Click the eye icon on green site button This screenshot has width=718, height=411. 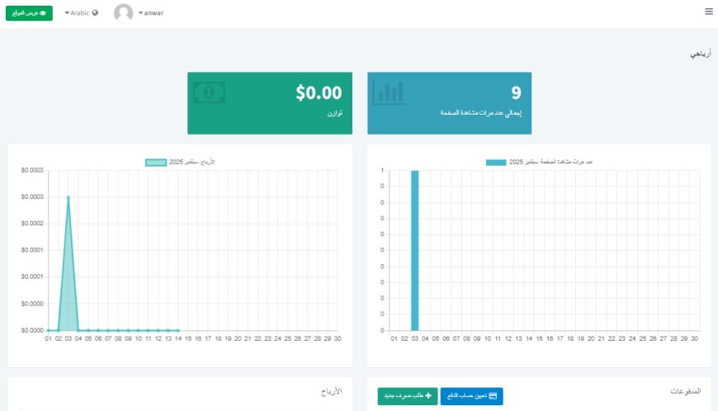click(43, 13)
